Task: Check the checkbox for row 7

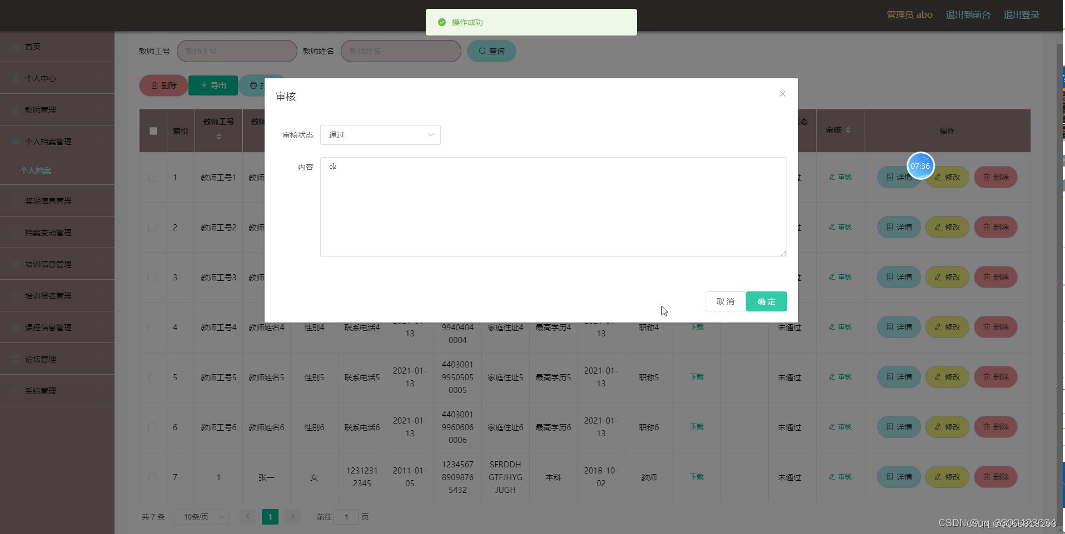Action: (152, 477)
